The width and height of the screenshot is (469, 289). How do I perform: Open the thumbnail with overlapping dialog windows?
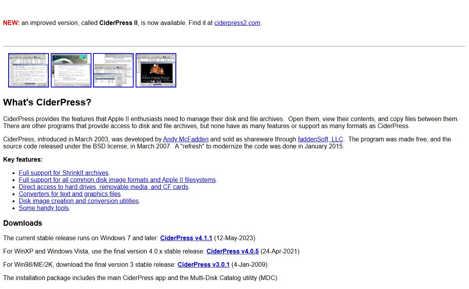click(x=113, y=70)
